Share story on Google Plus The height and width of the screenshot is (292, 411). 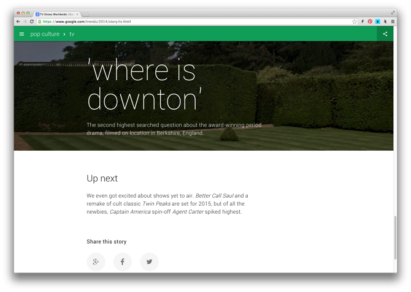pos(96,262)
